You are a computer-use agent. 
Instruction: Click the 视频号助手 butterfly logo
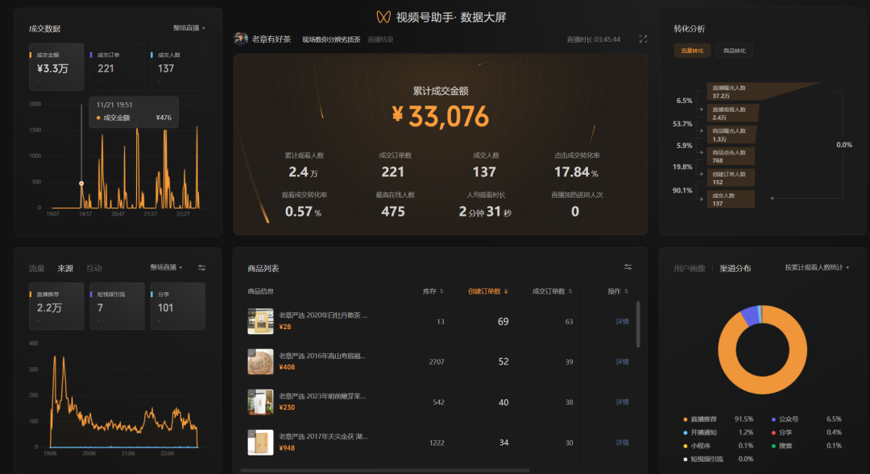383,17
